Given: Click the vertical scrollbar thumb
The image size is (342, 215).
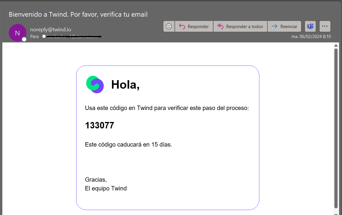Looking at the screenshot, I should [x=336, y=128].
